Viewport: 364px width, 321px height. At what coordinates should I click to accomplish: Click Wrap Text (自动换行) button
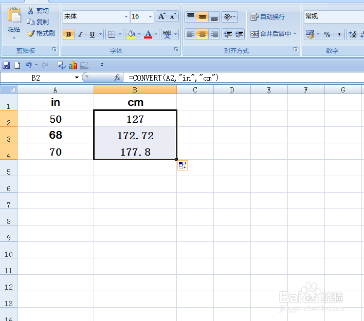(x=268, y=17)
